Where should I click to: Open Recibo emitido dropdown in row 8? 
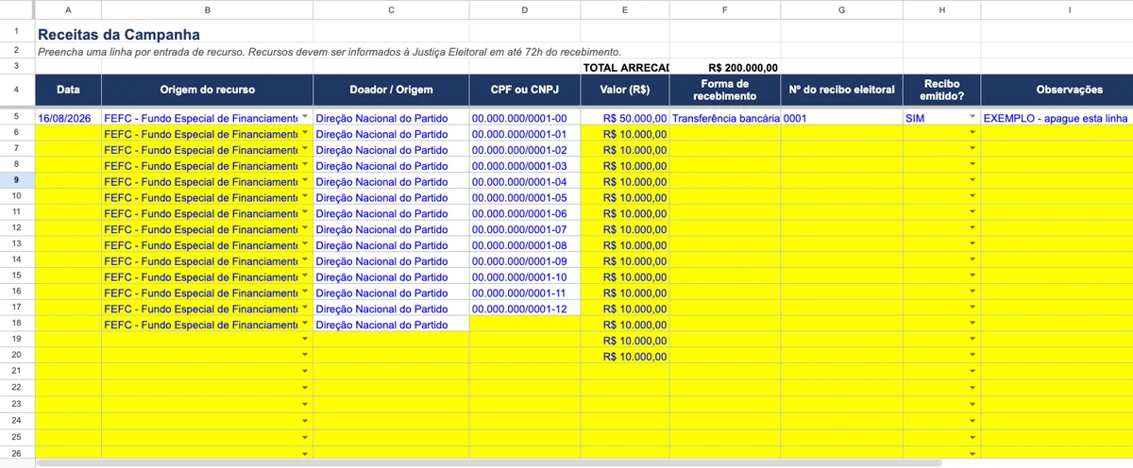[972, 165]
